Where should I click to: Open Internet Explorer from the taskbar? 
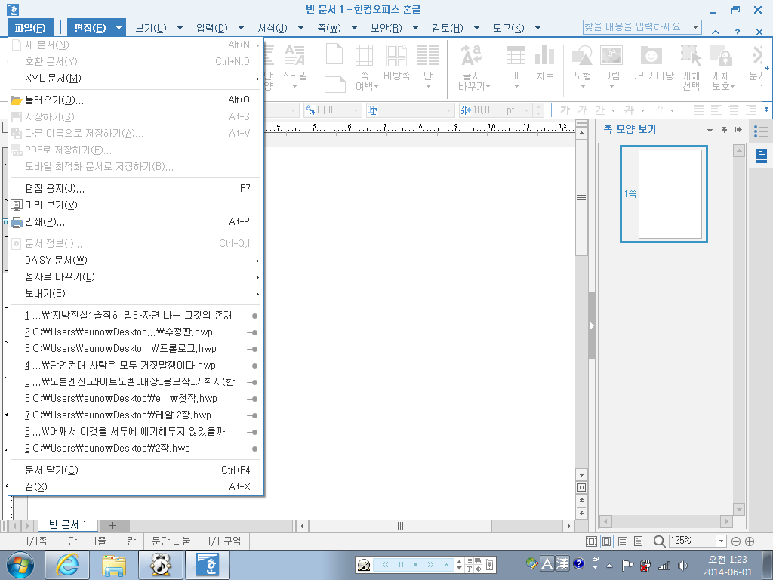(x=67, y=565)
